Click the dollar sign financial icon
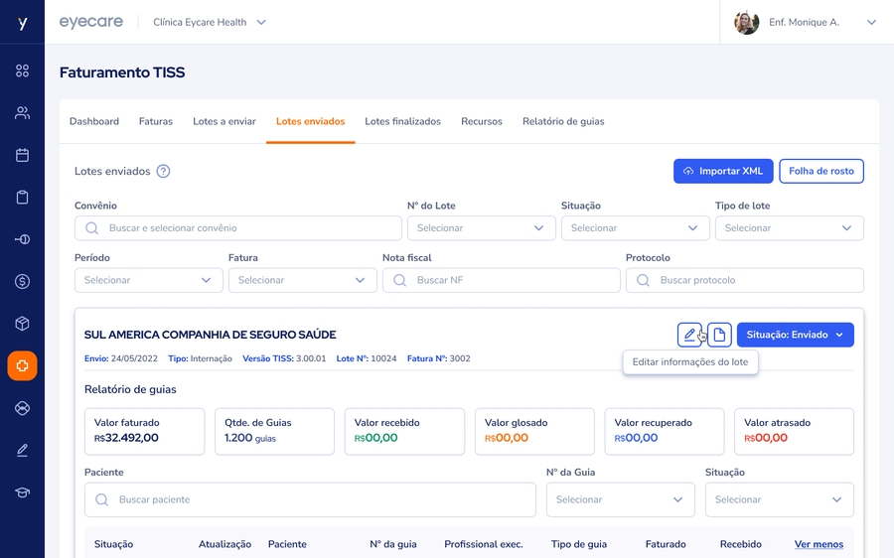This screenshot has height=558, width=894. [22, 282]
